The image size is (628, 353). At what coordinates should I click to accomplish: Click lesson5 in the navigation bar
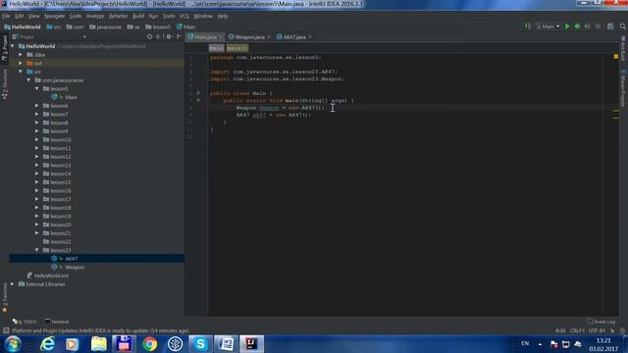(158, 26)
